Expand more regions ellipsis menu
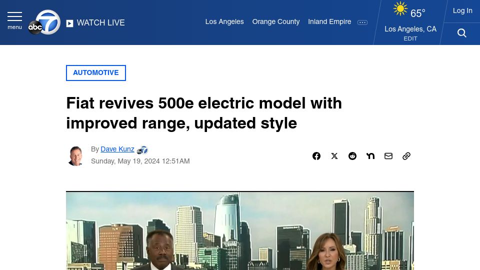Viewport: 480px width, 270px height. click(x=362, y=22)
